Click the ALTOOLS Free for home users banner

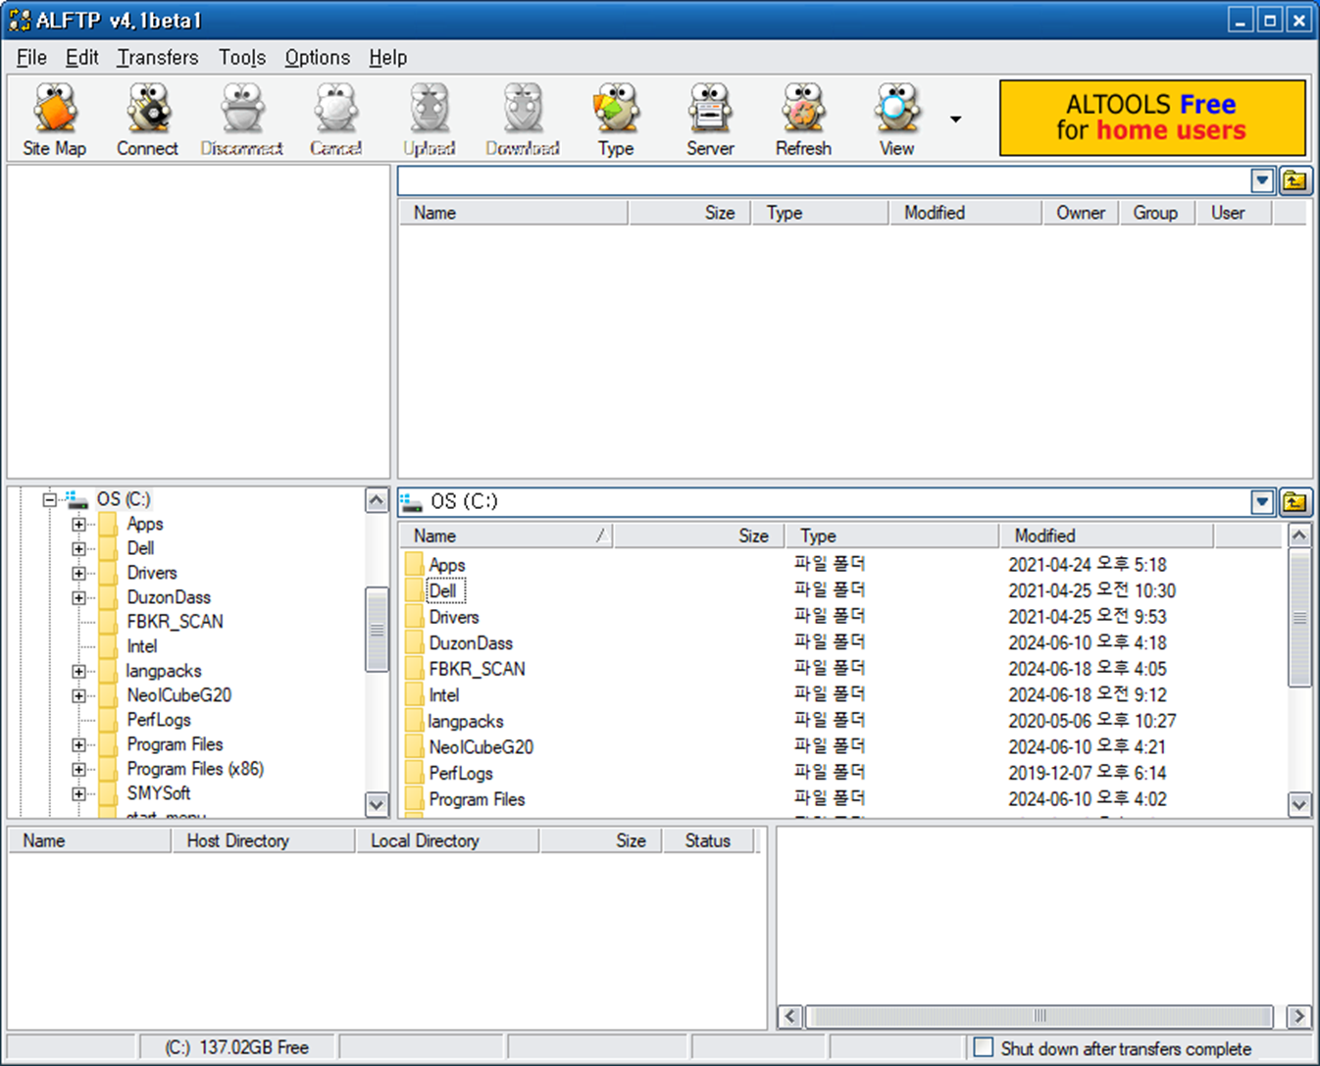[1151, 117]
